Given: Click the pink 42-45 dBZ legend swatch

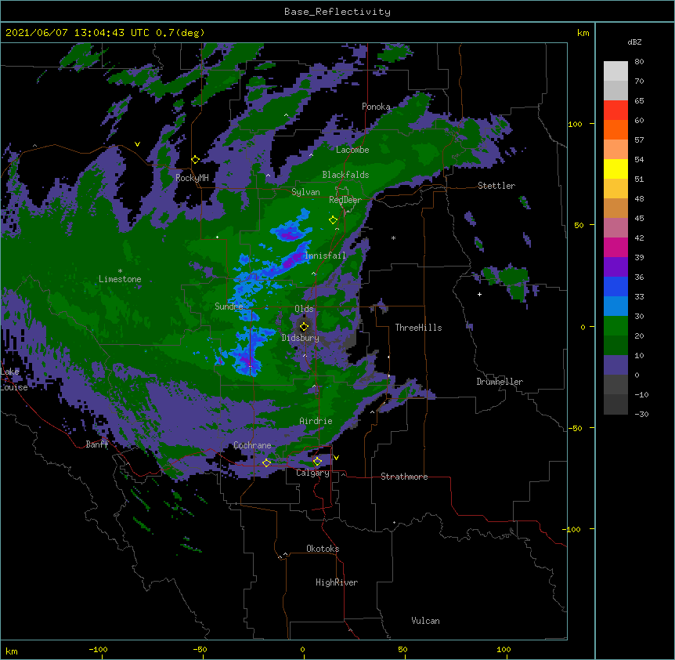Looking at the screenshot, I should pyautogui.click(x=615, y=228).
